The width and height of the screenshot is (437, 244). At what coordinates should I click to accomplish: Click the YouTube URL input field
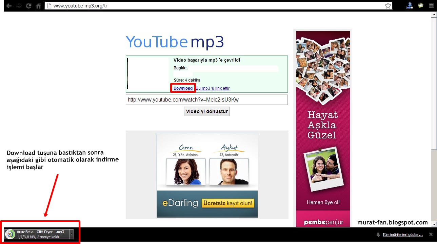[206, 100]
